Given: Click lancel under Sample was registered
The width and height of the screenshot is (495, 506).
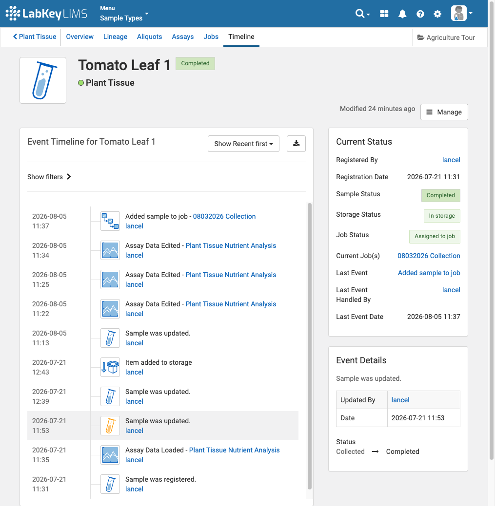Looking at the screenshot, I should click(x=134, y=489).
